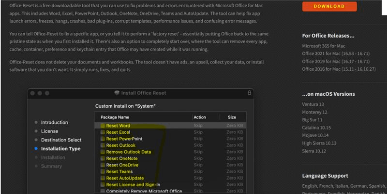This screenshot has width=387, height=194.
Task: Click High Sierra 10.13 in macOS versions
Action: [319, 143]
